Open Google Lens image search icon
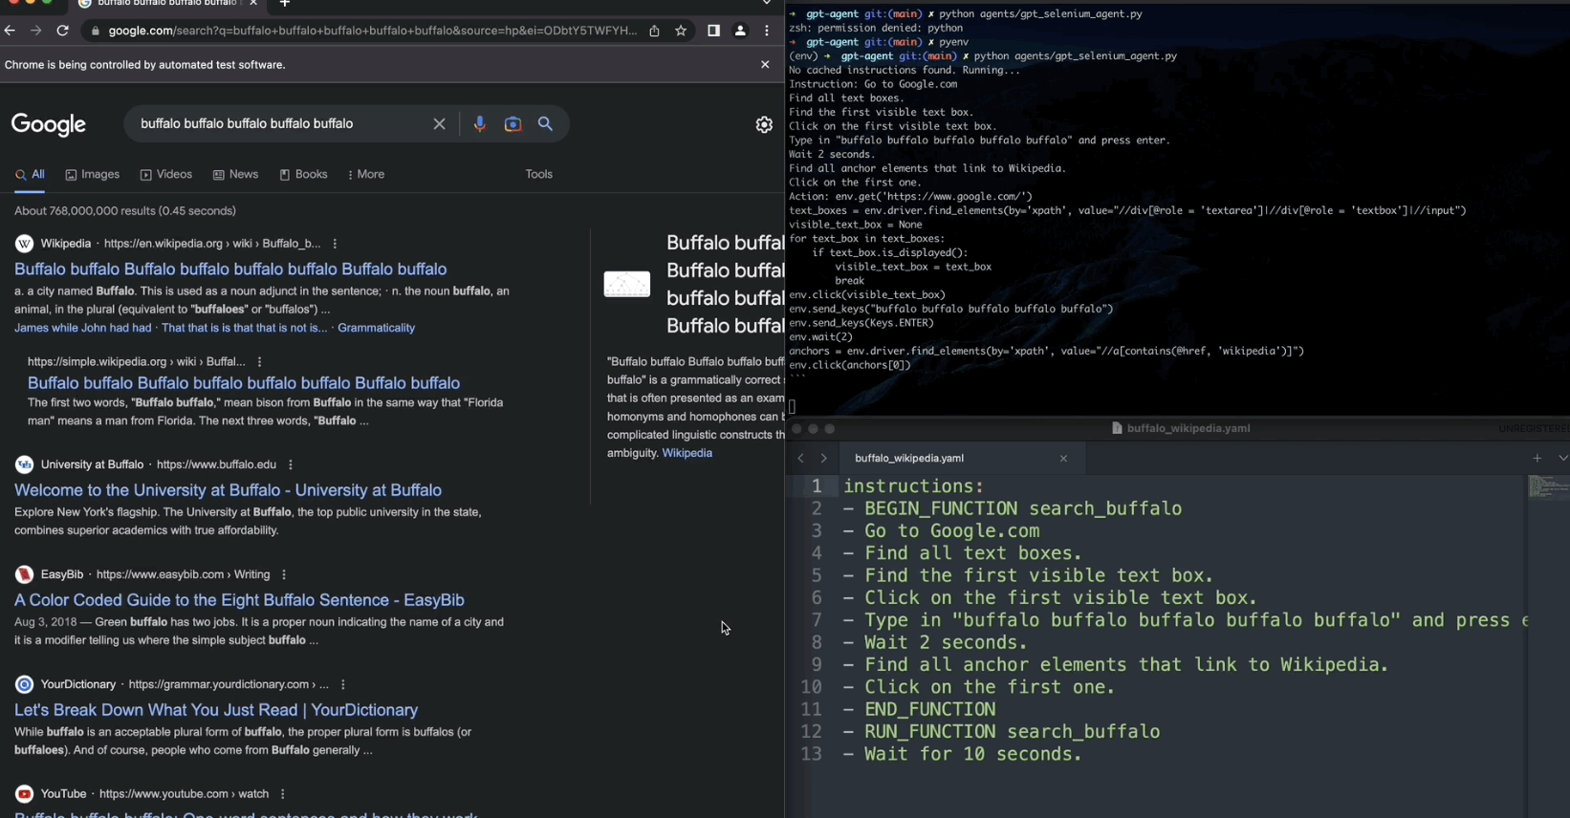1570x818 pixels. (512, 124)
